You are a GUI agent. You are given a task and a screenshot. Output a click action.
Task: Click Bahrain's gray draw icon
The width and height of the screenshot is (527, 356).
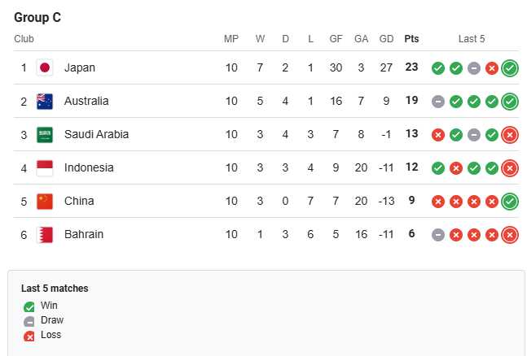(x=438, y=235)
